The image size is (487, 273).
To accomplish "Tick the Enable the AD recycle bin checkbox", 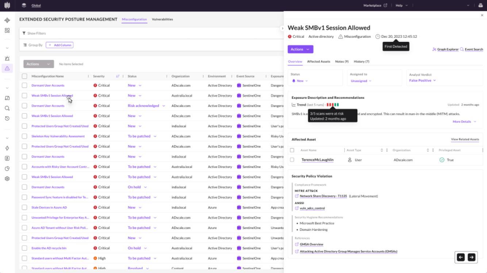I will tap(24, 248).
